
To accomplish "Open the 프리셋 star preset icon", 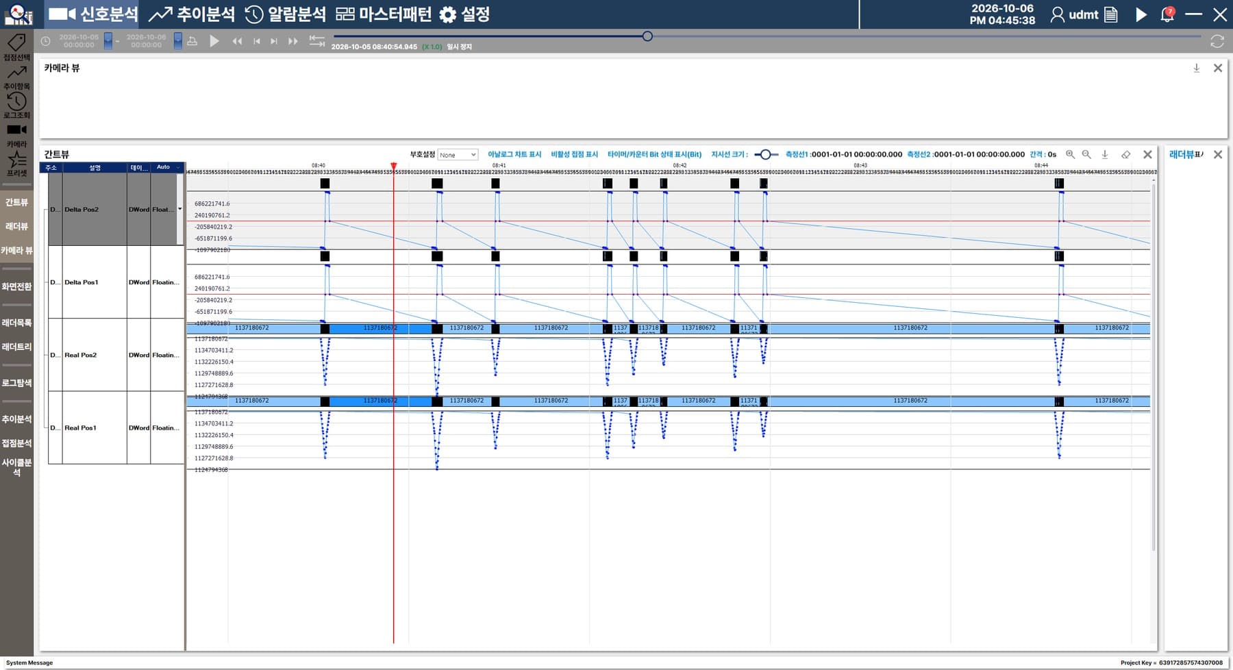I will tap(16, 159).
